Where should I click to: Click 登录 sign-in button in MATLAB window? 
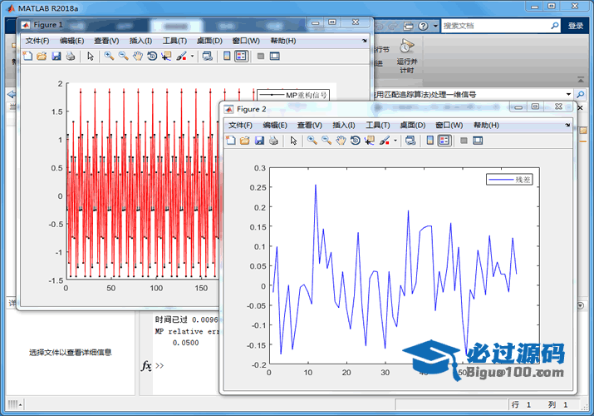point(576,26)
